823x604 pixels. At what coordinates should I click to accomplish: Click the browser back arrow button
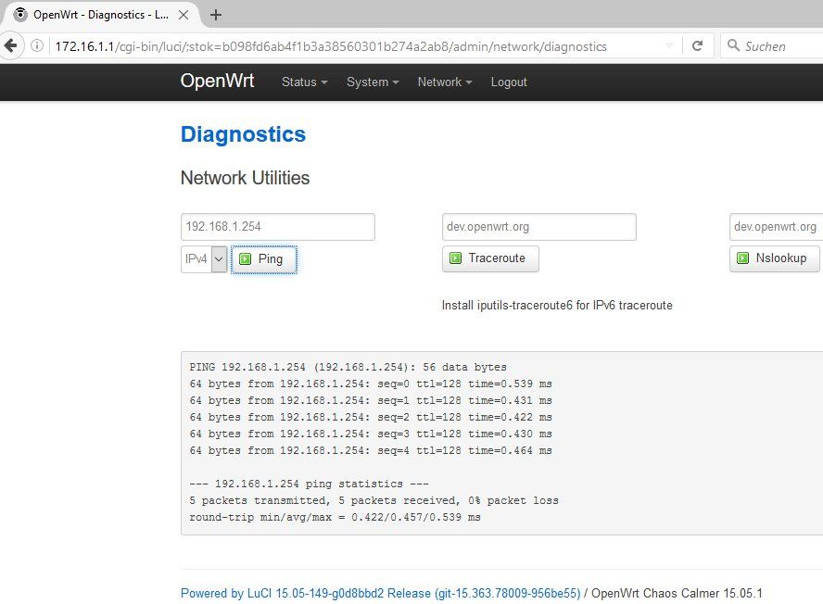(x=10, y=46)
